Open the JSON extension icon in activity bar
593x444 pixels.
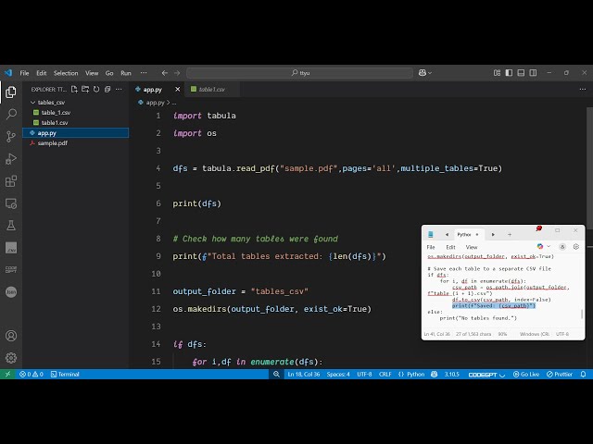(x=11, y=292)
